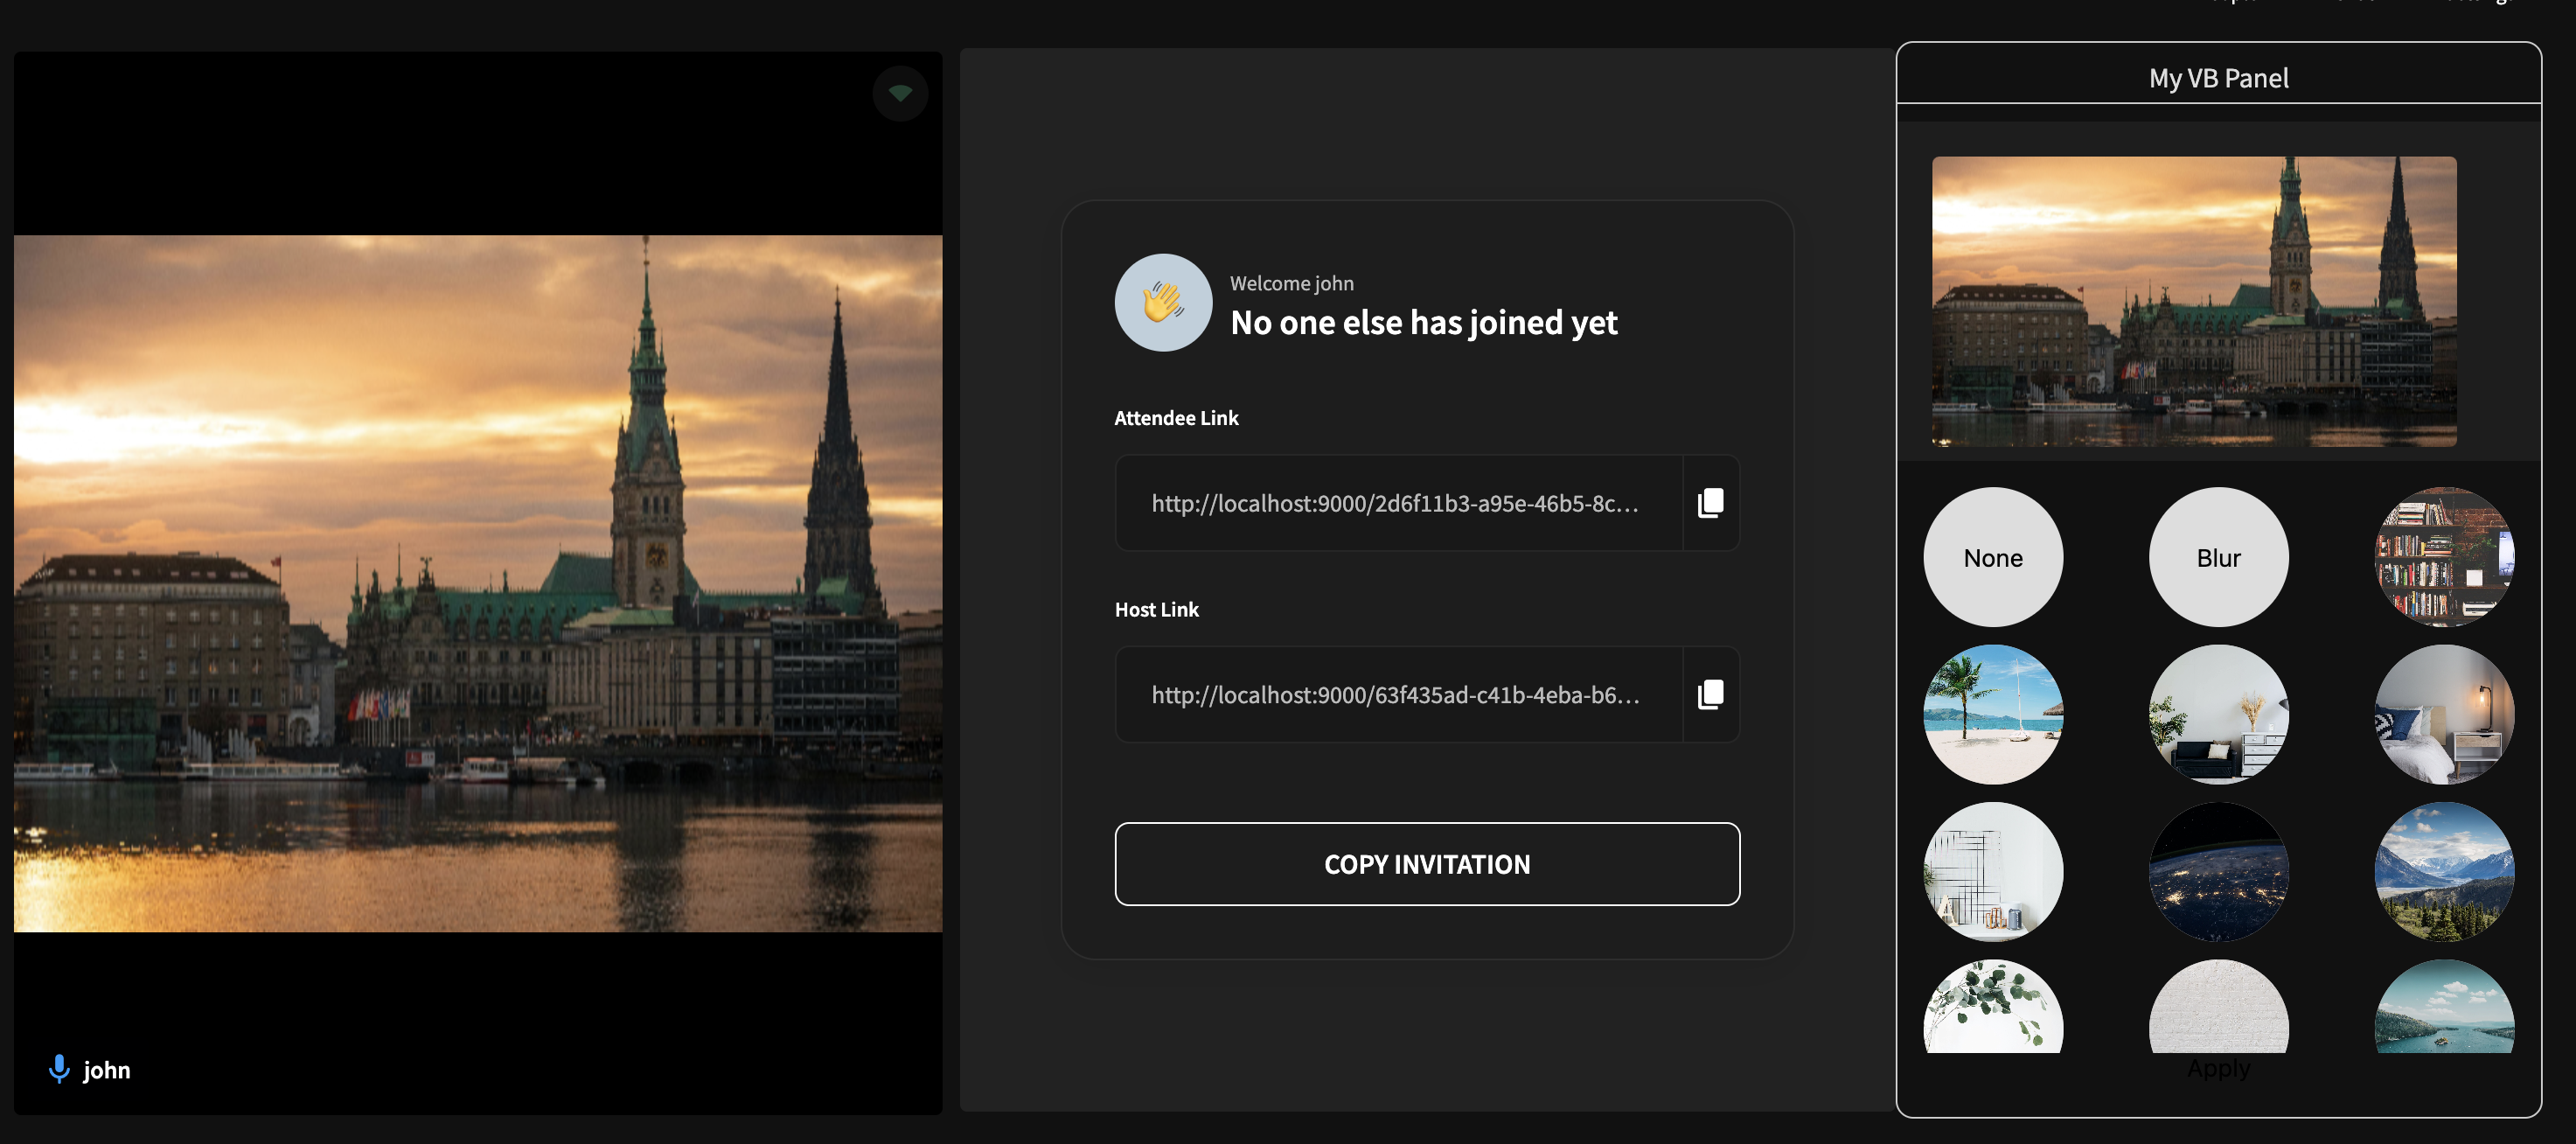Select the abstract architecture virtual background

coord(1995,873)
